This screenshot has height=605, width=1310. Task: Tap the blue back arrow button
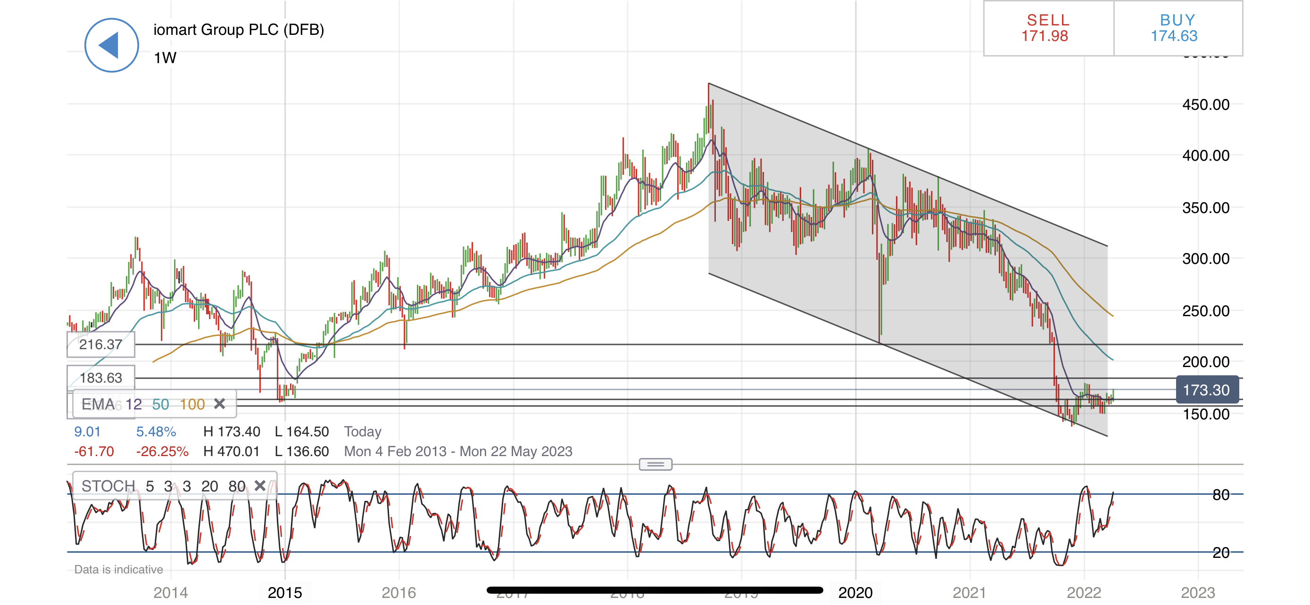(x=111, y=45)
